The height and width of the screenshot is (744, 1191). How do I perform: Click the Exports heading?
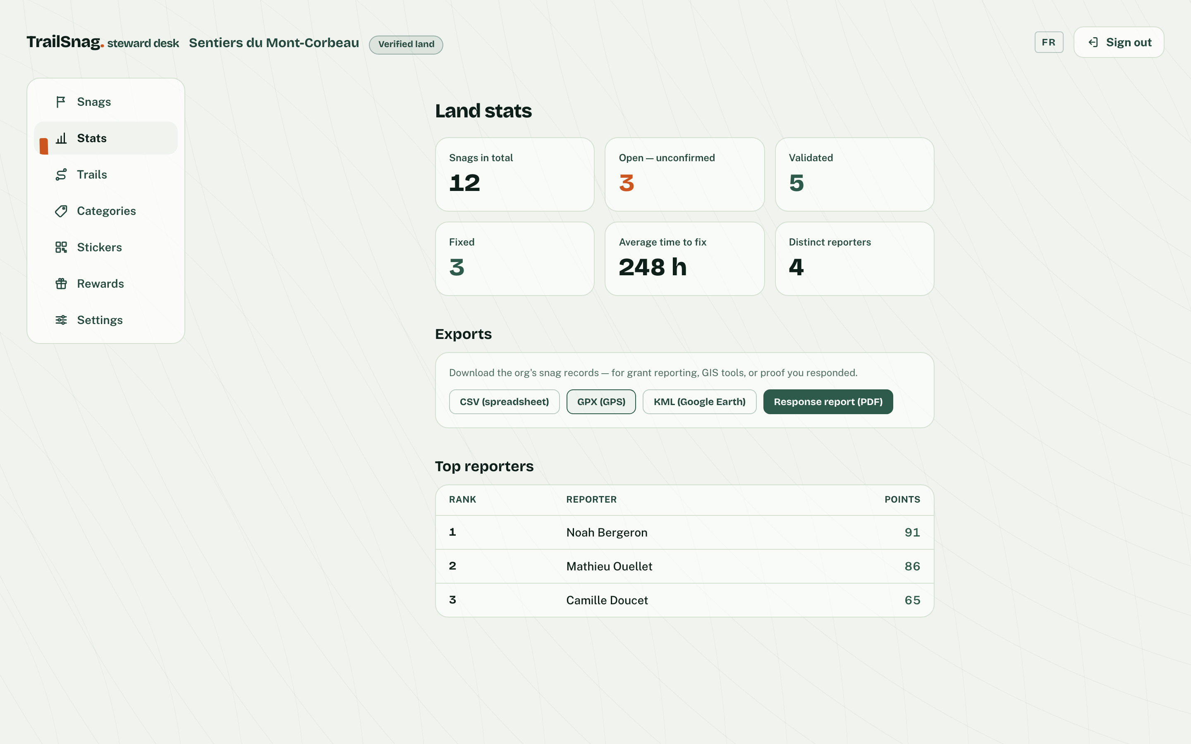(x=463, y=335)
